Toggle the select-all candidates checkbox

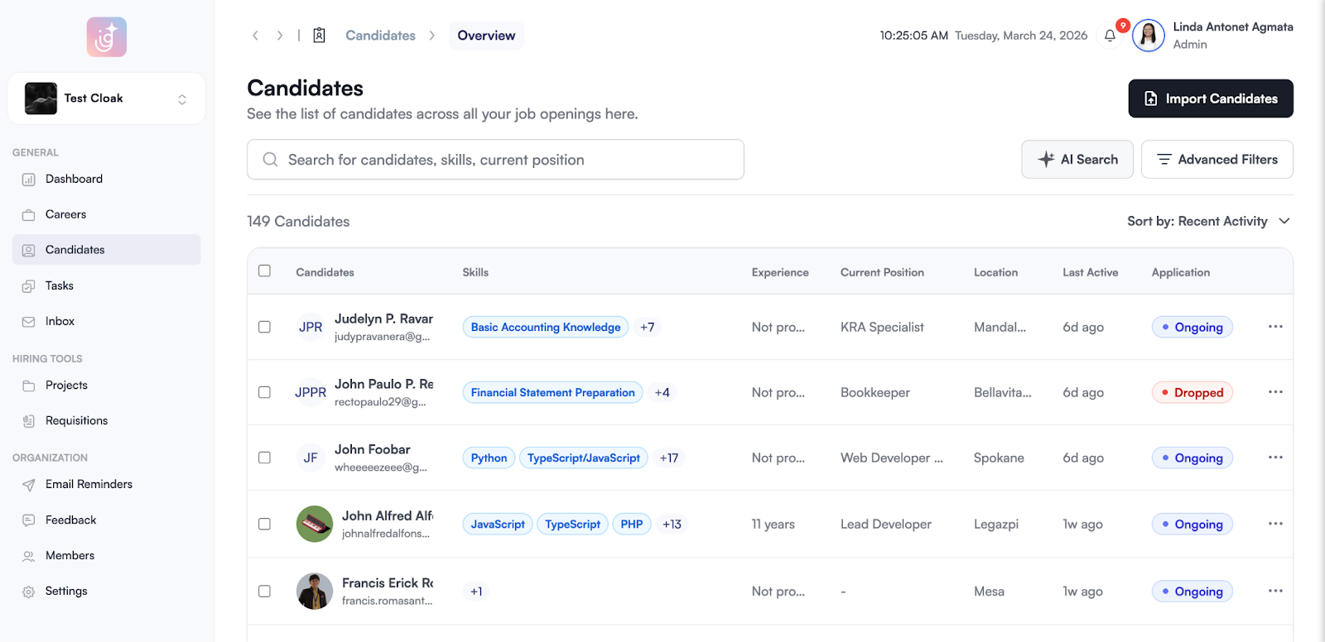[x=264, y=271]
